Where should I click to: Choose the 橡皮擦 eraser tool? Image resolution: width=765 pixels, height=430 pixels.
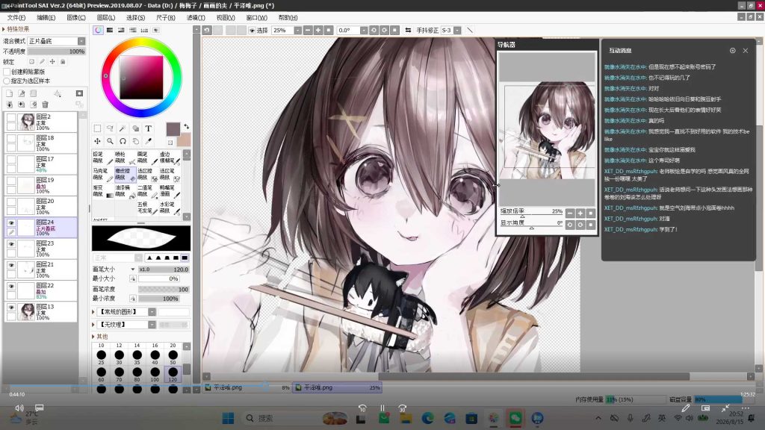click(x=125, y=175)
